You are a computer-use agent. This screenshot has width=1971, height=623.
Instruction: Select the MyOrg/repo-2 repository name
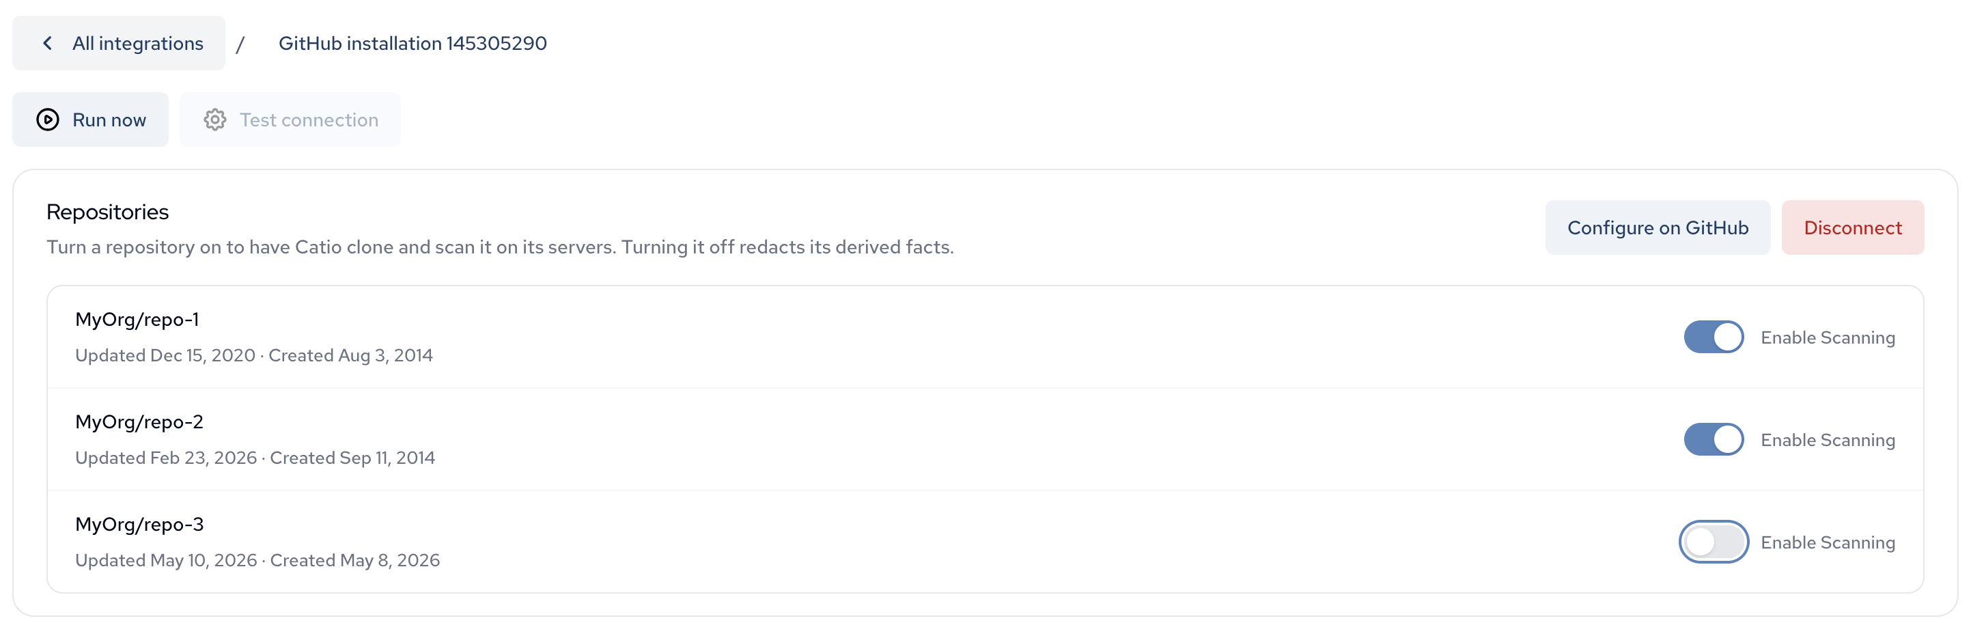(139, 421)
